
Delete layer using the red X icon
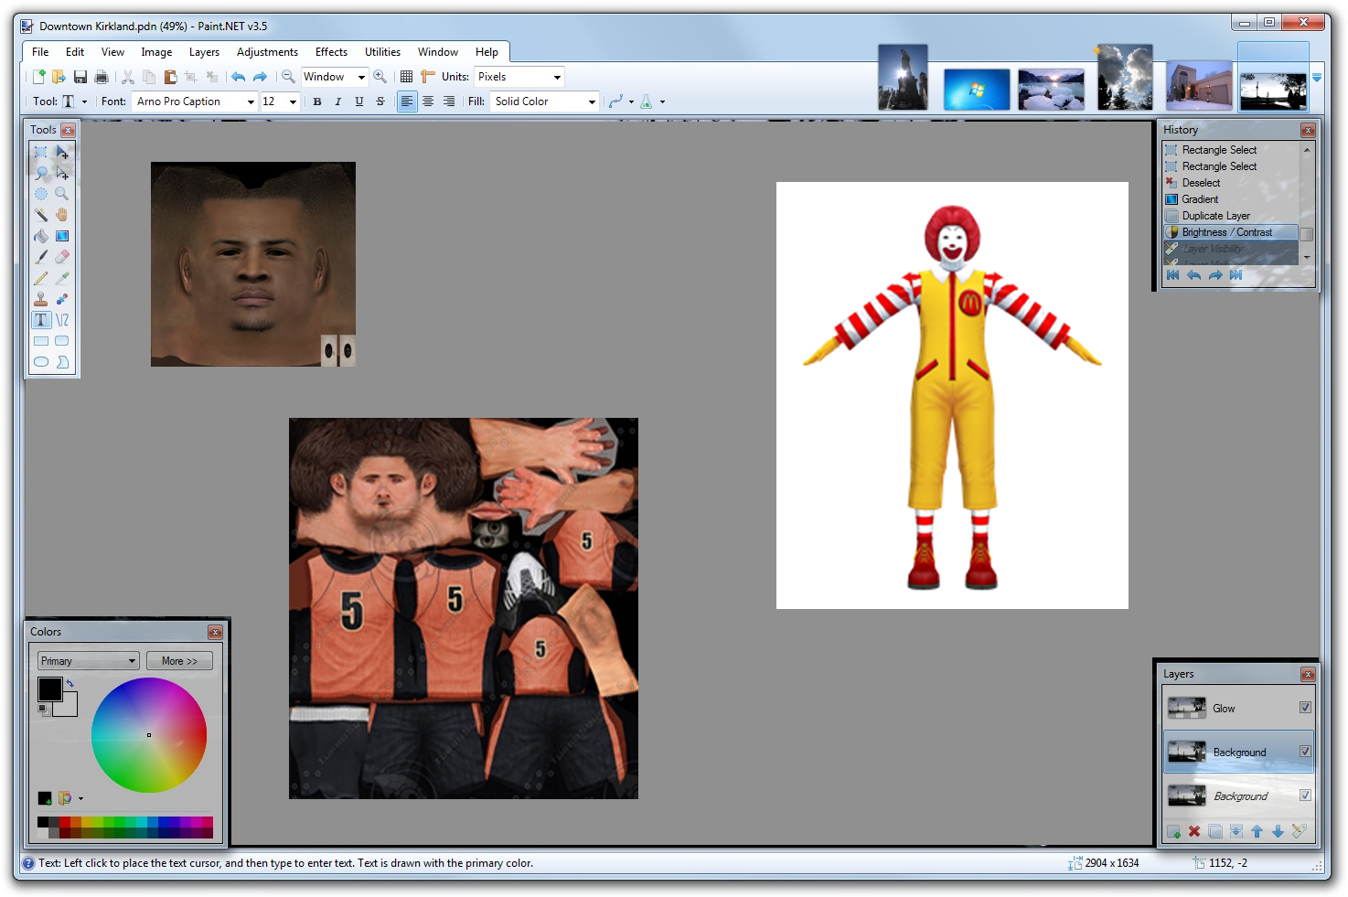click(1194, 831)
